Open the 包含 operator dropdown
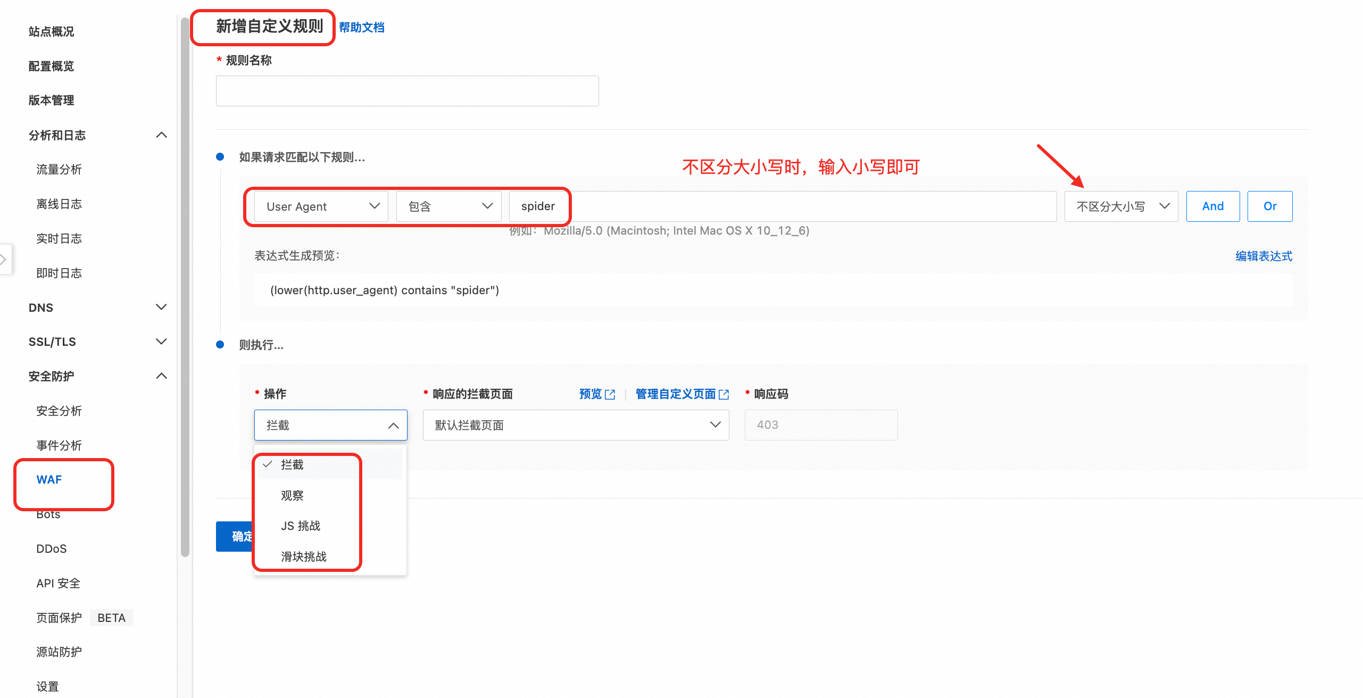 point(449,206)
